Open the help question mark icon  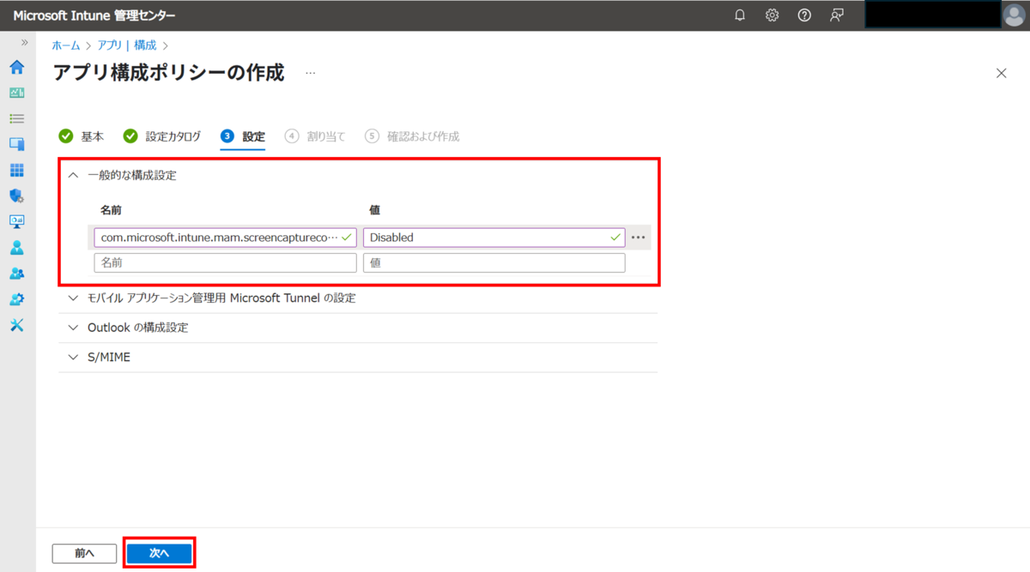(x=804, y=15)
